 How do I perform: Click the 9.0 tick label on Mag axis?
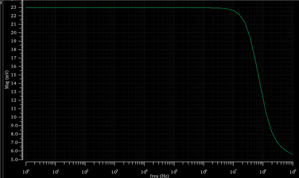(x=15, y=126)
